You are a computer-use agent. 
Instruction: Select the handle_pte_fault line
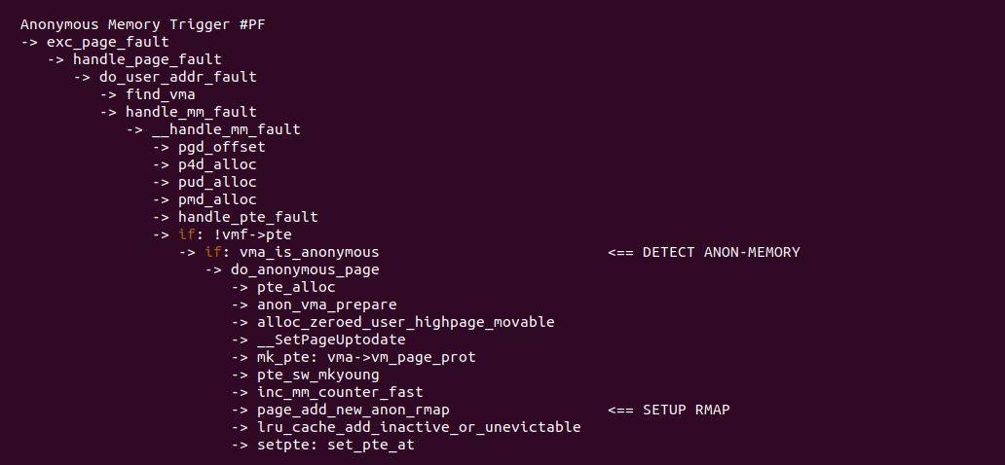247,217
